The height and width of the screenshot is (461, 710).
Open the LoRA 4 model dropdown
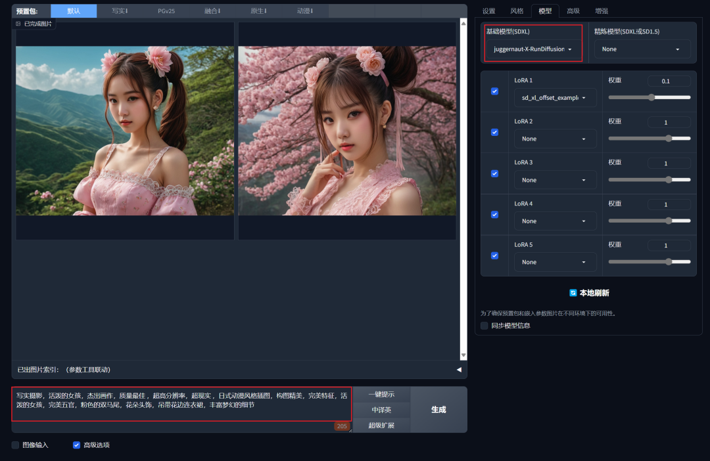point(555,221)
